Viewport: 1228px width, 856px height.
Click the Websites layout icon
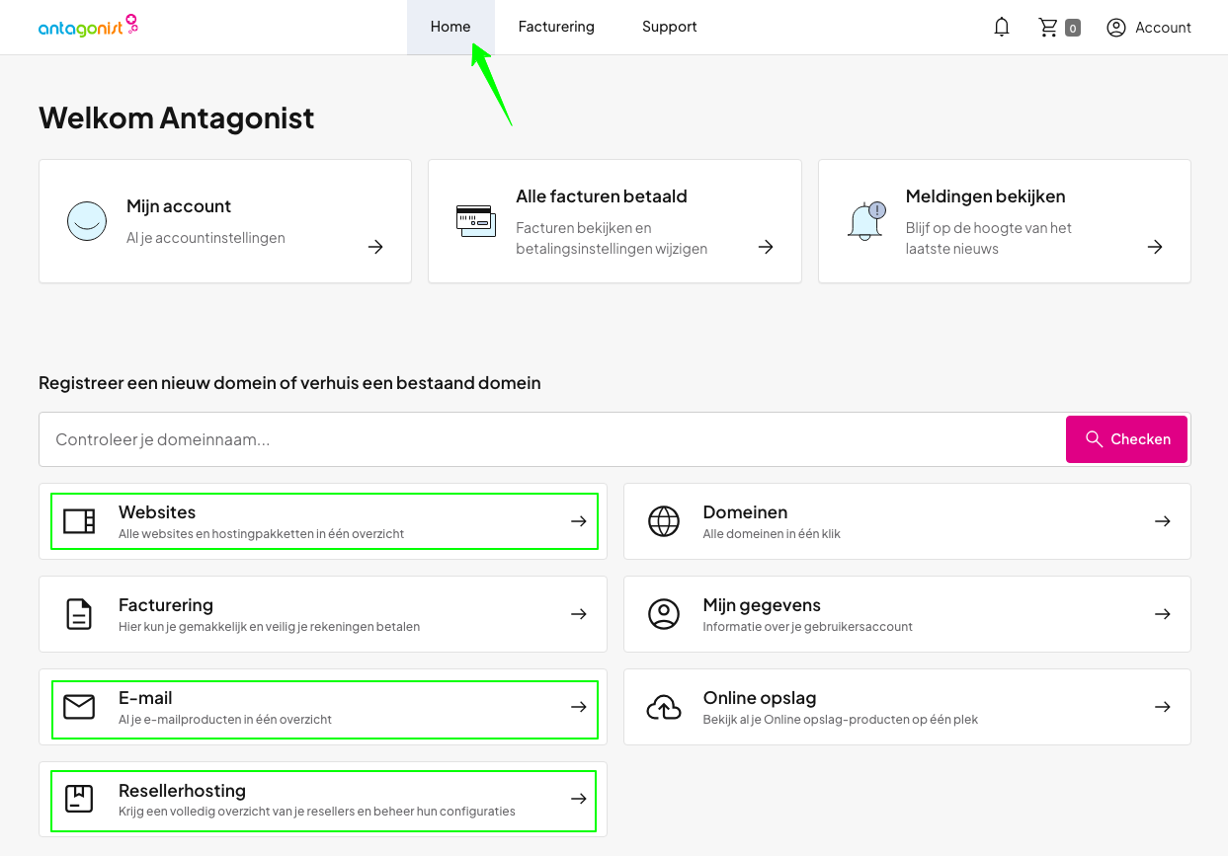tap(79, 521)
